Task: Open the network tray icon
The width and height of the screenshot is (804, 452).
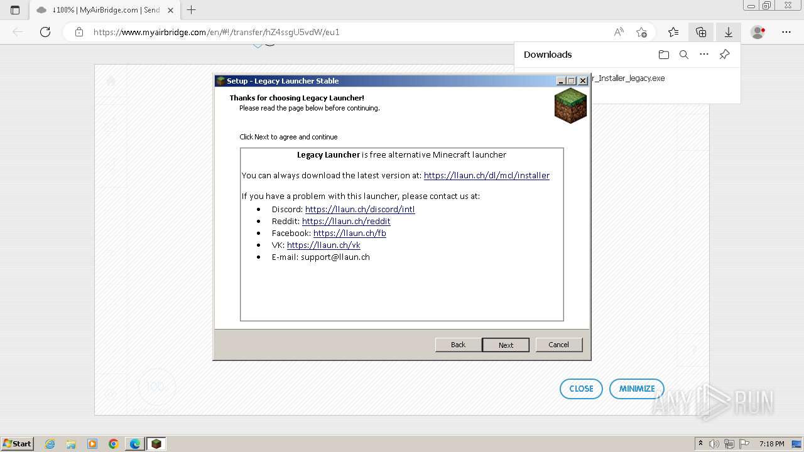Action: (729, 443)
